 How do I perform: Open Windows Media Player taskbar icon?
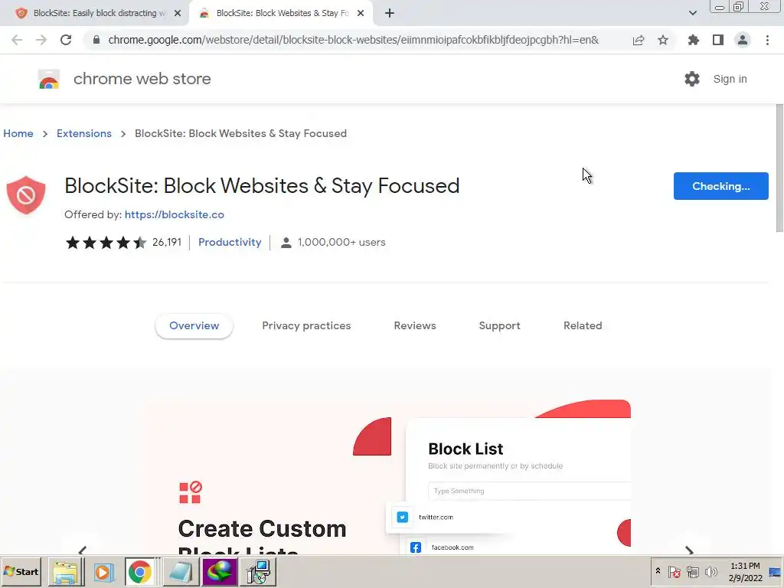click(103, 572)
